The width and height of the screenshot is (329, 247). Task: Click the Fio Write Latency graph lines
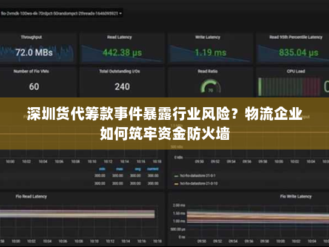click(x=258, y=218)
